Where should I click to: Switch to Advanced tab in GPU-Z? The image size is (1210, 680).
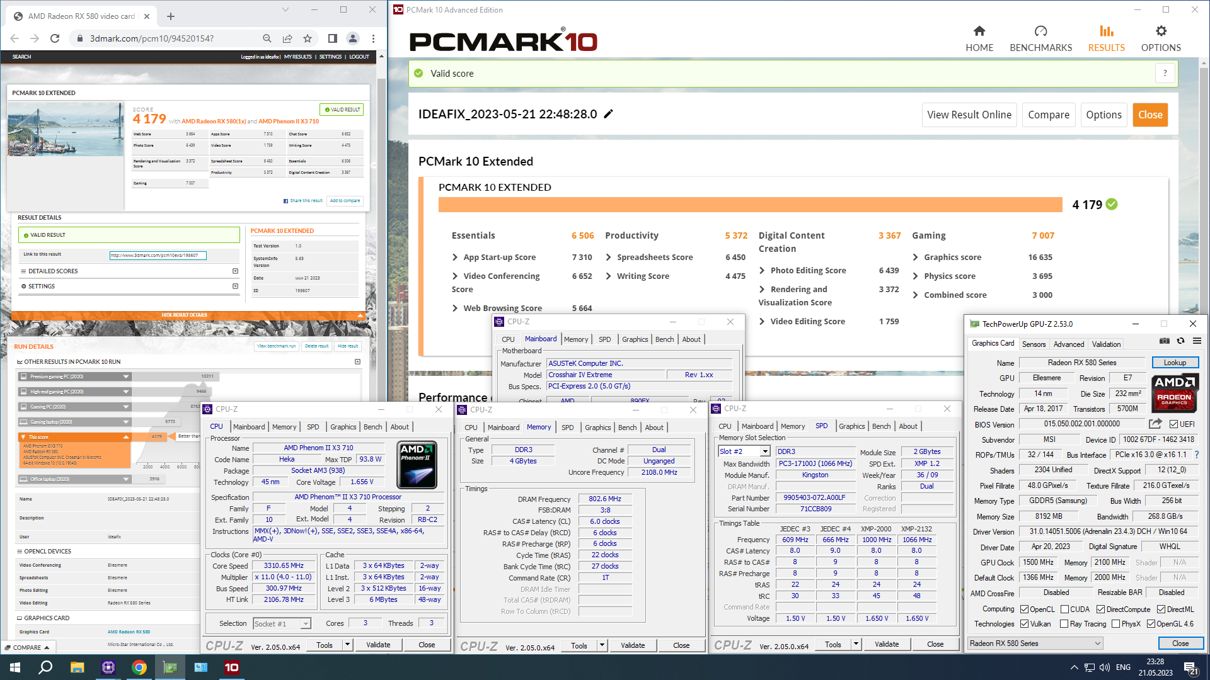[1069, 344]
